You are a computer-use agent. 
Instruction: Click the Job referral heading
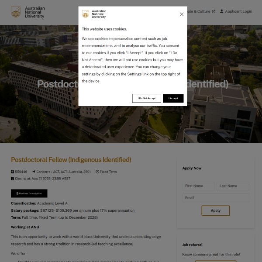193,245
